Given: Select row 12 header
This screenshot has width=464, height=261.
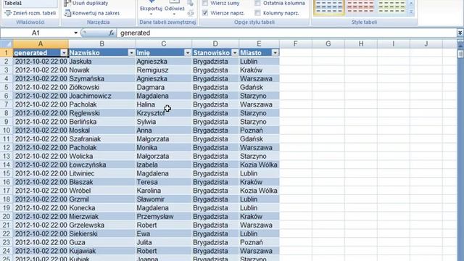Looking at the screenshot, I should pyautogui.click(x=7, y=147).
